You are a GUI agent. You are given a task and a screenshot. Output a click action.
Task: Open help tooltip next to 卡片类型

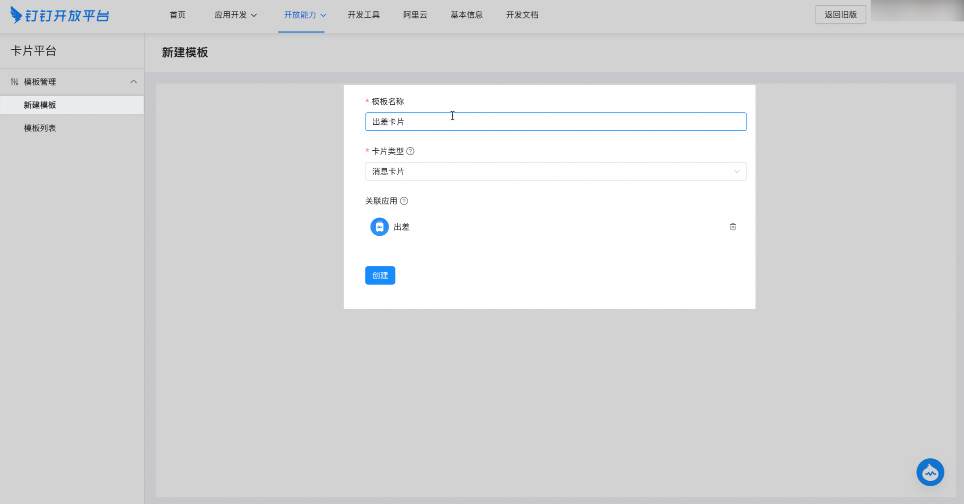(x=410, y=151)
